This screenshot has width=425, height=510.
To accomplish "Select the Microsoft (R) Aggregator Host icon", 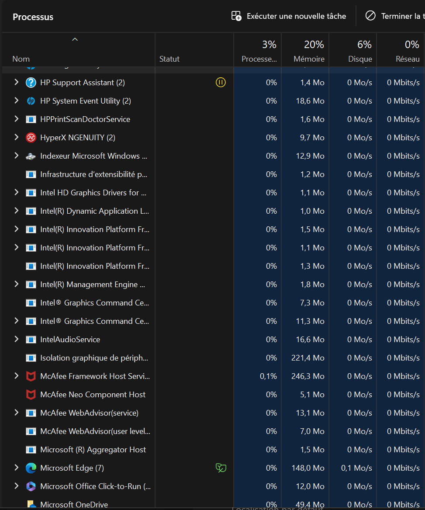I will click(x=31, y=450).
